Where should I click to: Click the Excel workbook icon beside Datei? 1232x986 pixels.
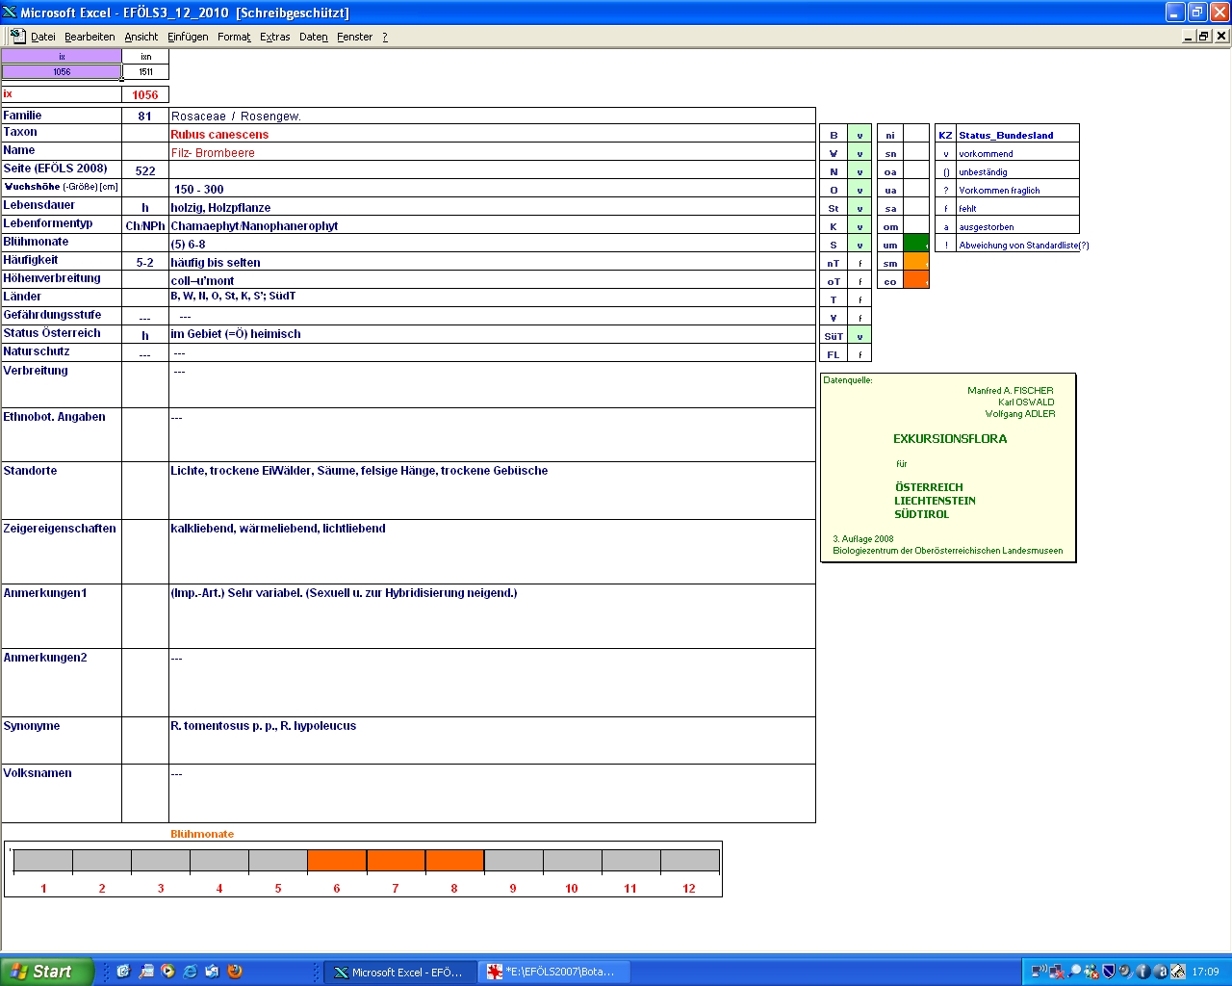tap(16, 36)
